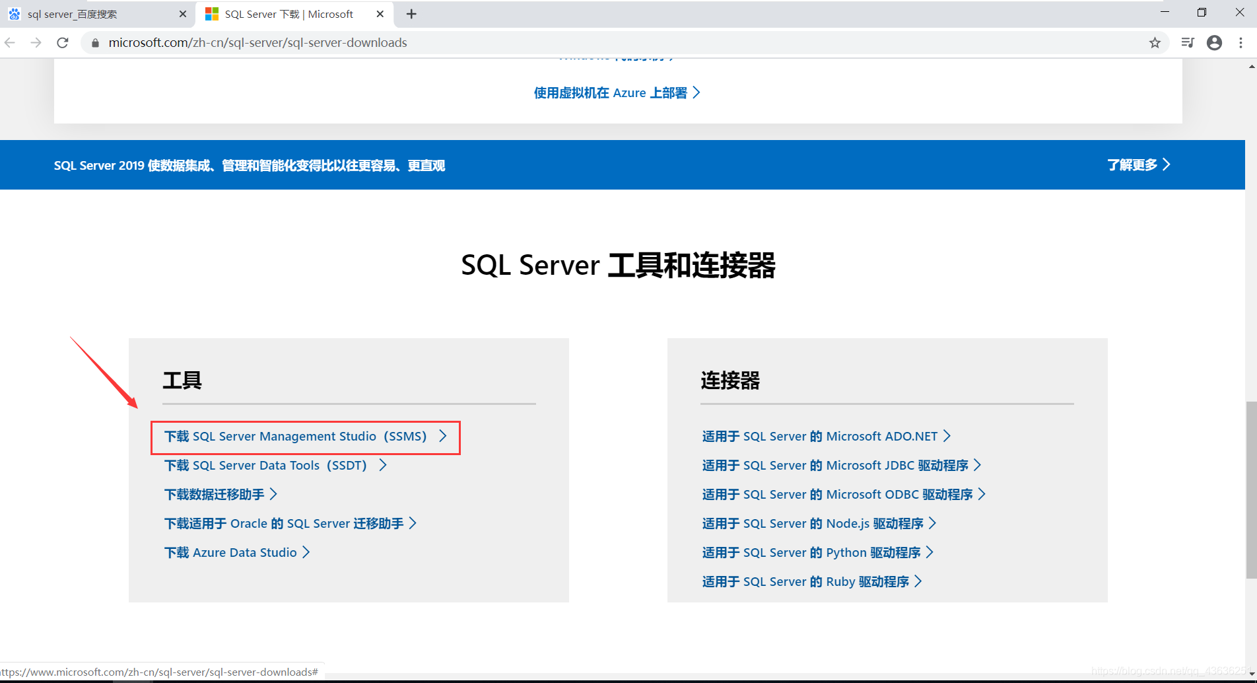Open the Python 驱动程序 link
Viewport: 1257px width, 683px height.
818,553
